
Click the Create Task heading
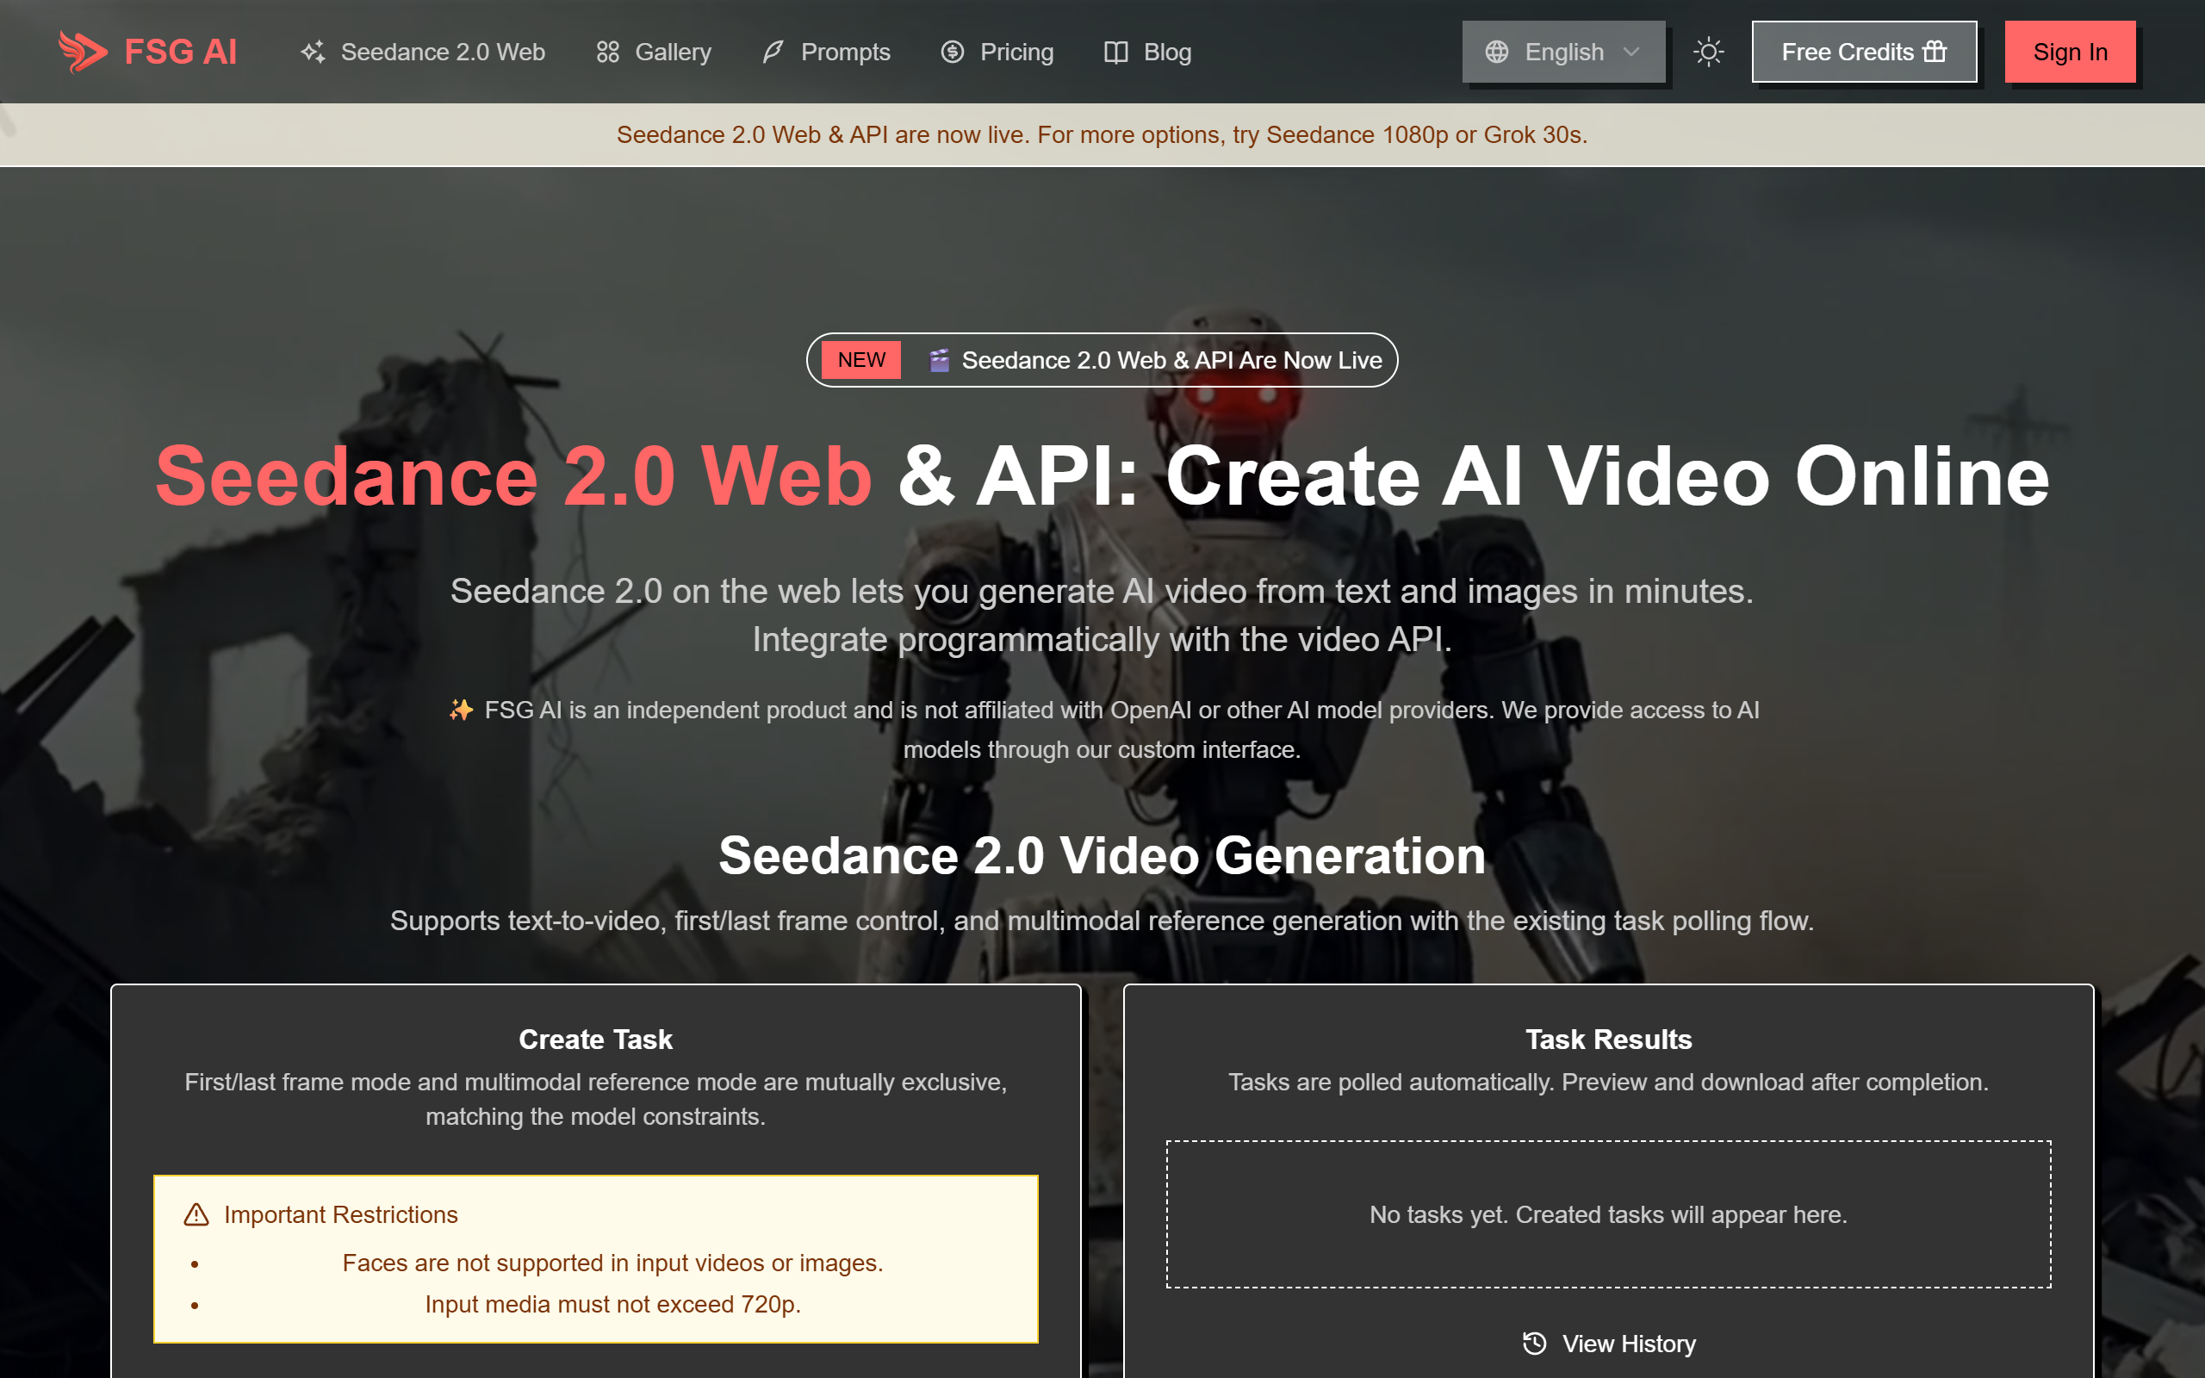pos(596,1039)
